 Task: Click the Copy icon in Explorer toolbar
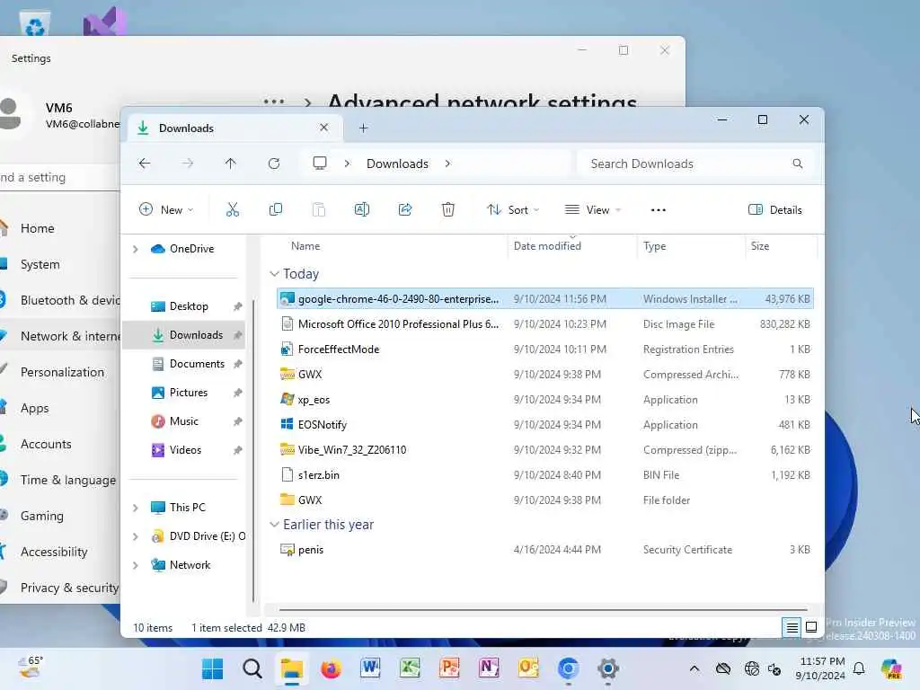(275, 209)
